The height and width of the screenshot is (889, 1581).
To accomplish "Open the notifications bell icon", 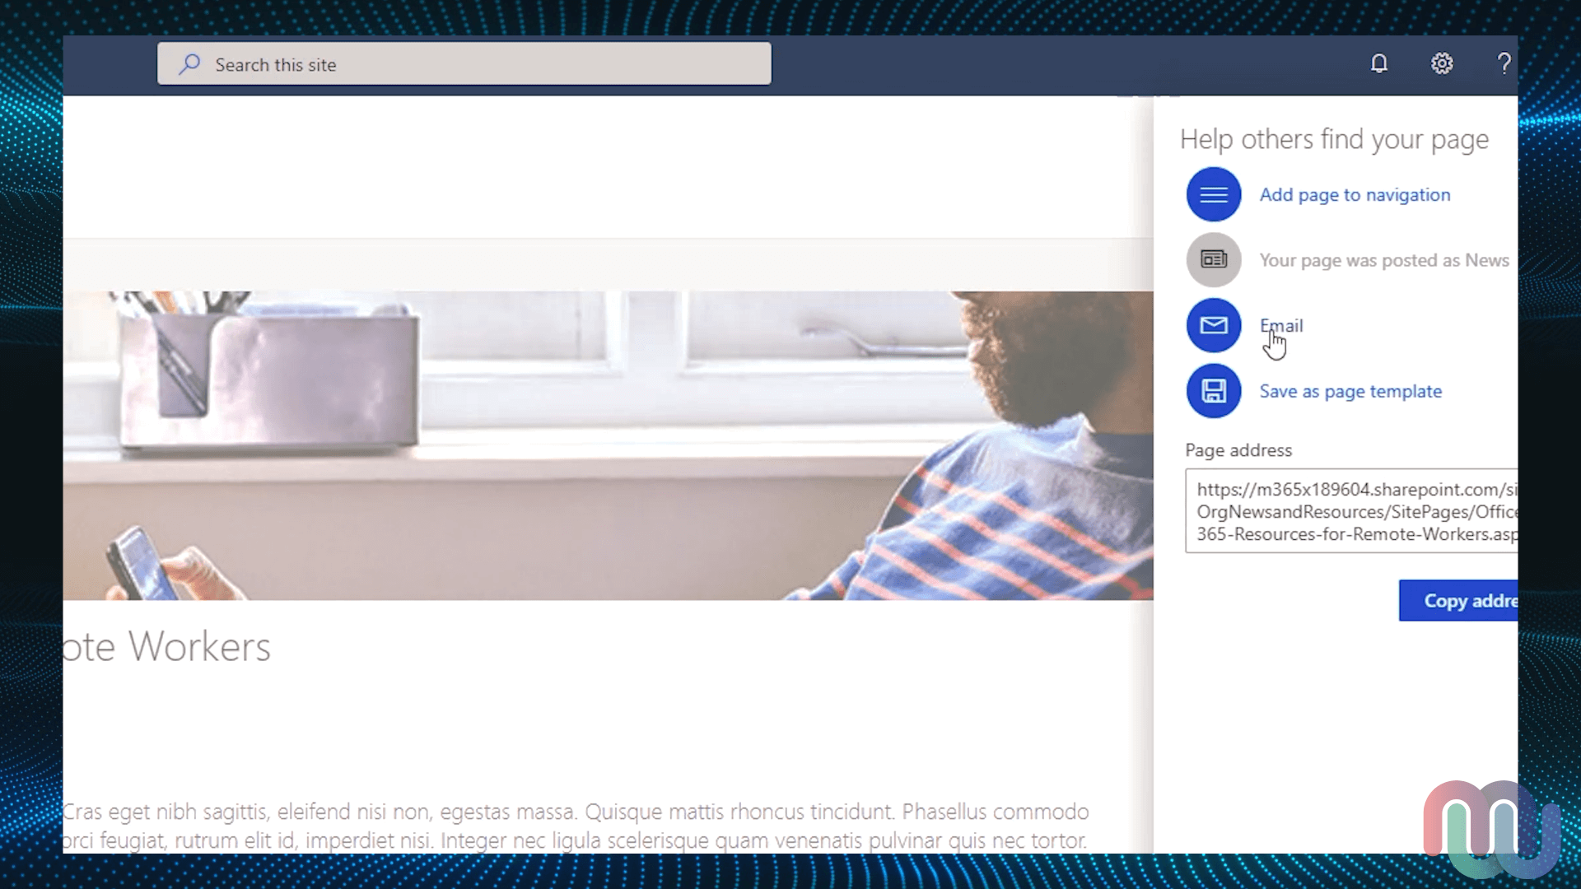I will tap(1379, 63).
